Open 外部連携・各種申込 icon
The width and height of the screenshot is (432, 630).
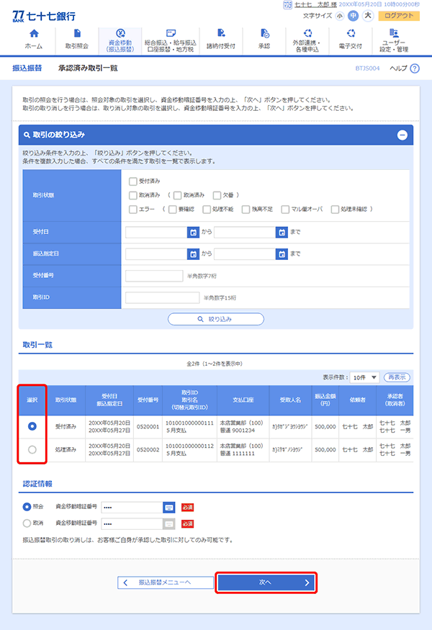(x=307, y=33)
